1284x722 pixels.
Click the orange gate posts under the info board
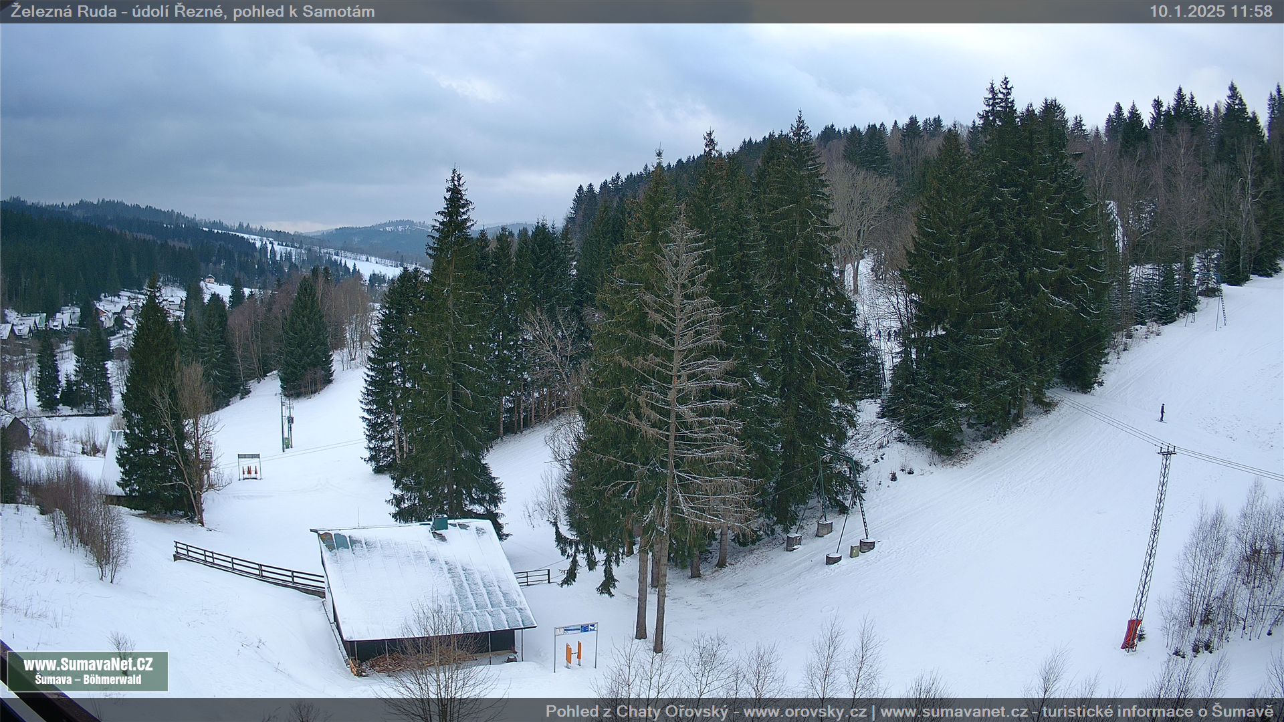click(x=573, y=652)
